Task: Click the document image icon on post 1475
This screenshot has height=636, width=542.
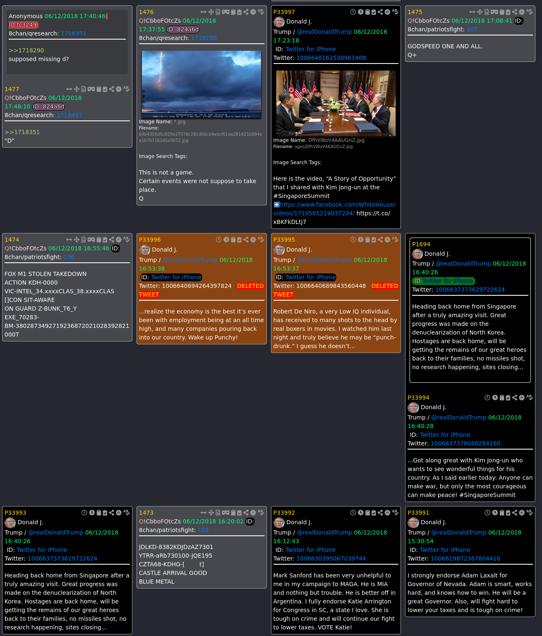Action: tap(487, 12)
